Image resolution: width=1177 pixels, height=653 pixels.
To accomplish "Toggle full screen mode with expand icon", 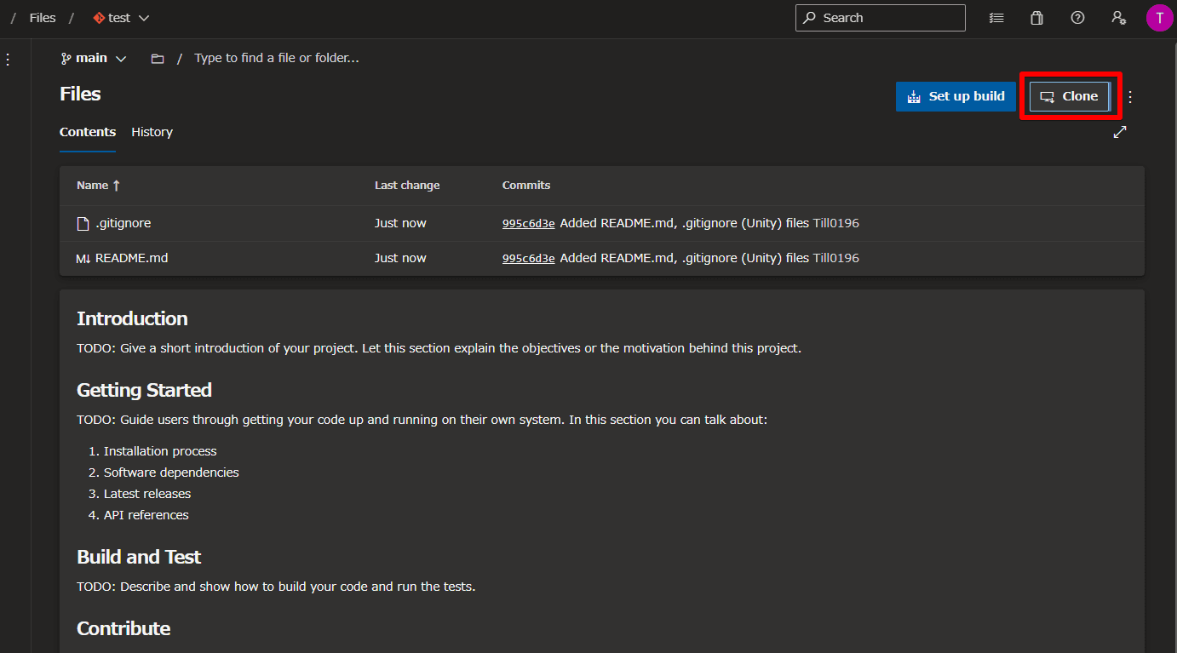I will (x=1120, y=132).
